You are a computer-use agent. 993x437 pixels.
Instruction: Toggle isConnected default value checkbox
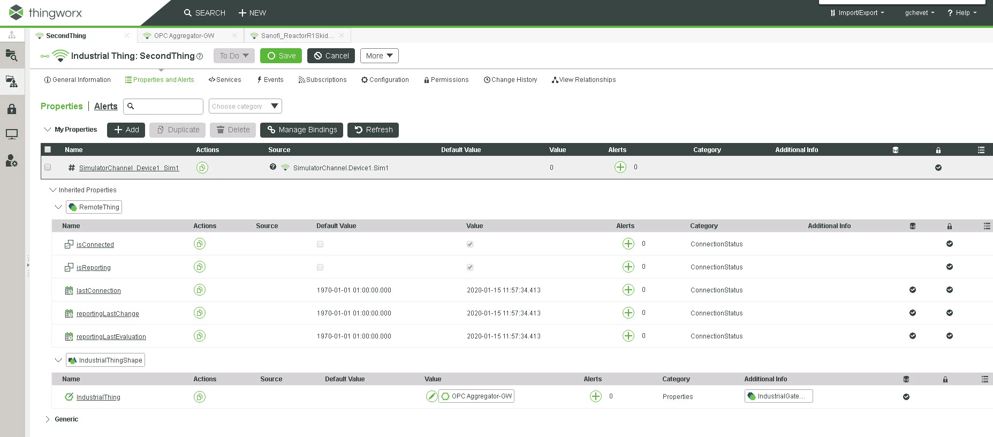click(x=320, y=244)
